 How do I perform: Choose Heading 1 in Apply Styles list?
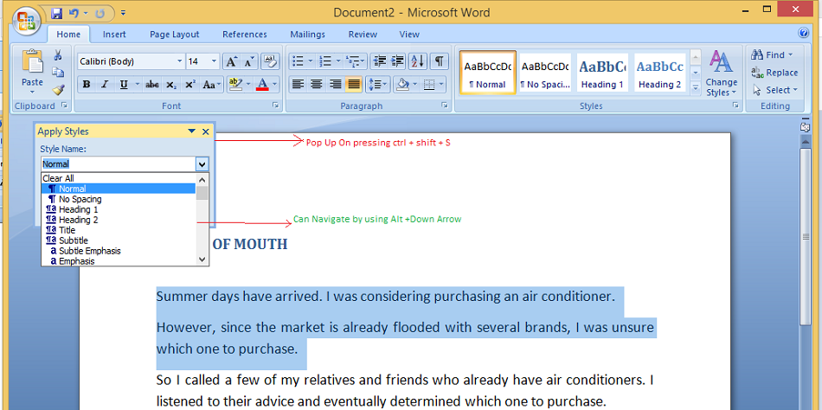click(78, 209)
